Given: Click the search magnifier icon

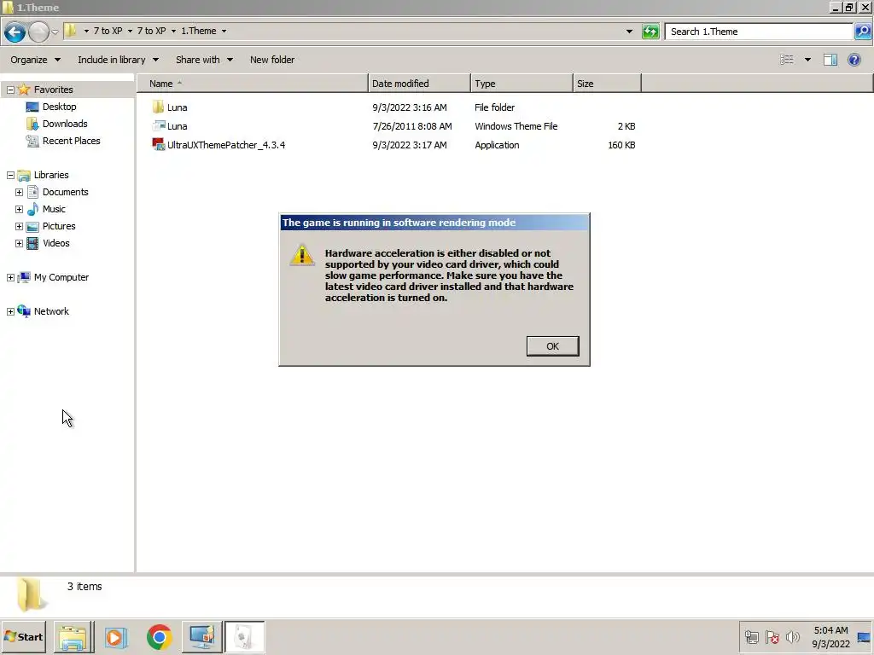Looking at the screenshot, I should [x=862, y=32].
